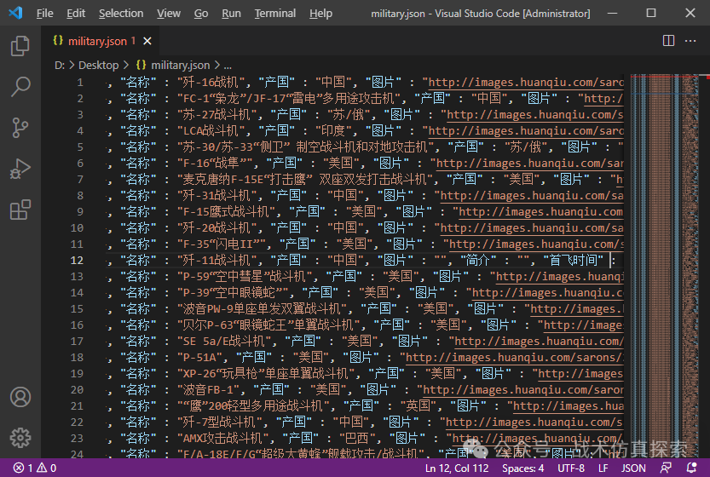Open the Terminal menu

(274, 14)
